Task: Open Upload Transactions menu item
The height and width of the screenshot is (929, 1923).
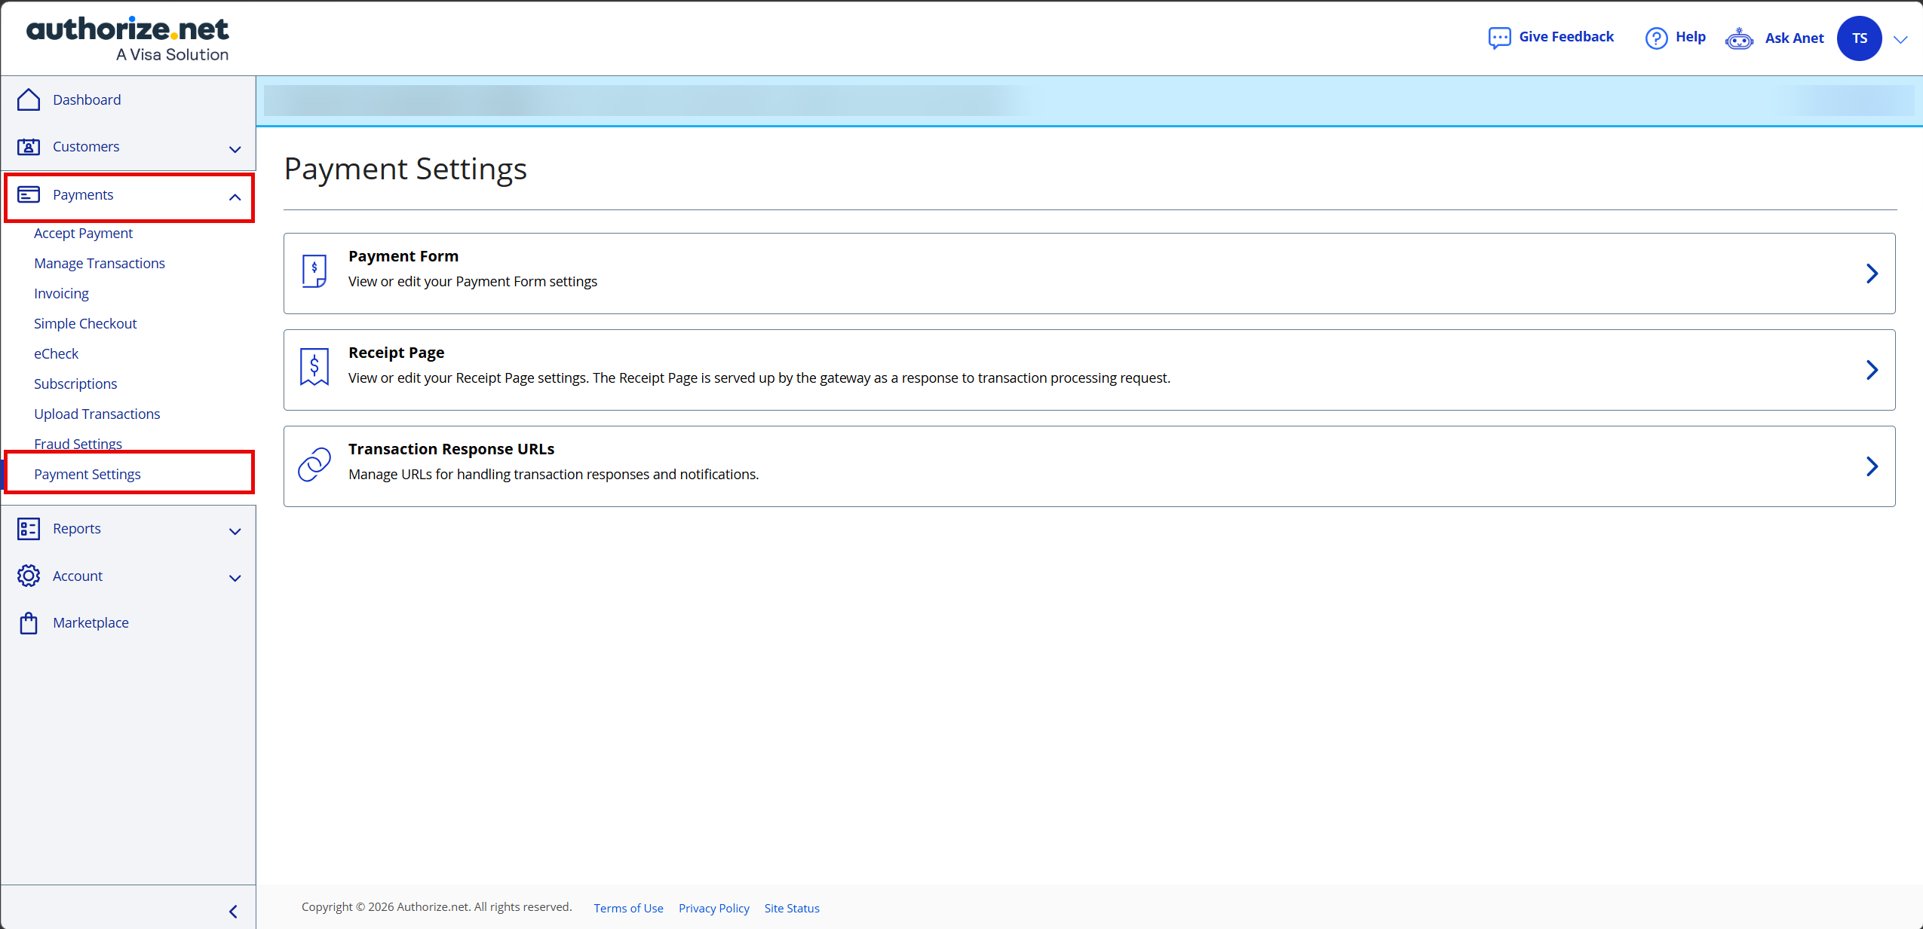Action: pyautogui.click(x=97, y=414)
